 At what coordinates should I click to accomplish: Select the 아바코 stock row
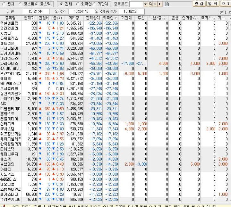tap(114, 169)
